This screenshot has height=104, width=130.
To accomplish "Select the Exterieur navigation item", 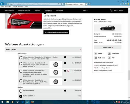I will [48, 11].
